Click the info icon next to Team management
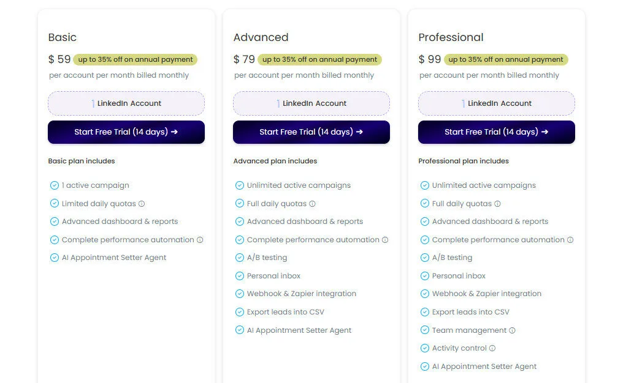Viewport: 626px width, 383px height. tap(513, 330)
